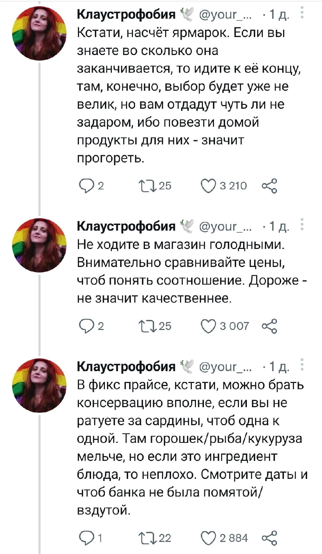Open three-dot menu of second tweet
This screenshot has width=322, height=554.
coord(302,224)
